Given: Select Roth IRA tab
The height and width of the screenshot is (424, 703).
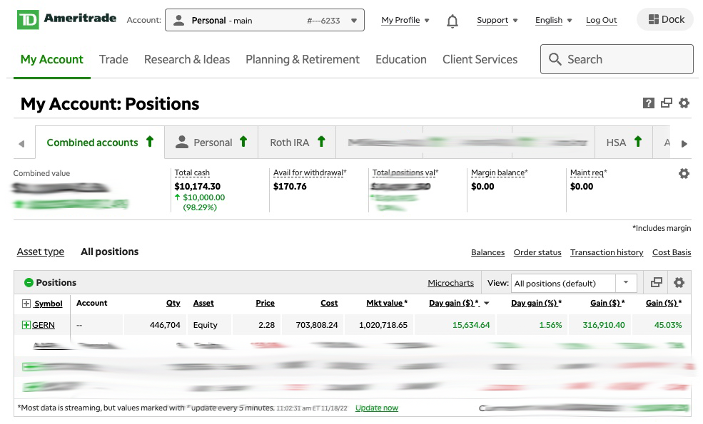Looking at the screenshot, I should (297, 143).
